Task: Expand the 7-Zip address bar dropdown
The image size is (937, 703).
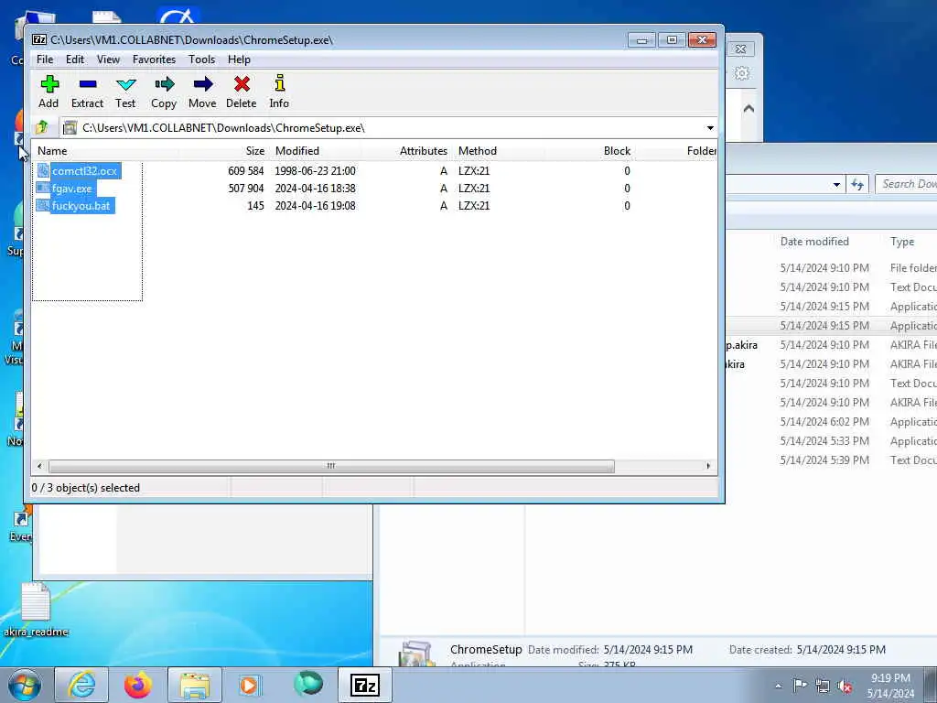Action: (x=710, y=128)
